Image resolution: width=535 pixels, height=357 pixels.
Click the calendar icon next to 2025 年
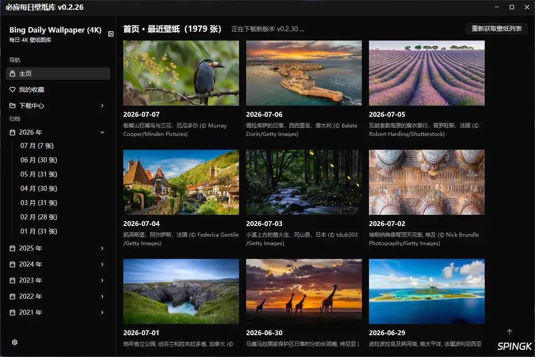[x=12, y=248]
